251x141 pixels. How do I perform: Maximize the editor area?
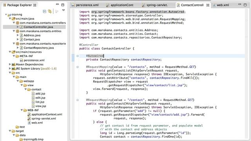click(245, 5)
